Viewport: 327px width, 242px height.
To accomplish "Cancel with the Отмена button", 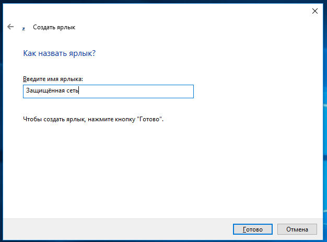I will (297, 229).
